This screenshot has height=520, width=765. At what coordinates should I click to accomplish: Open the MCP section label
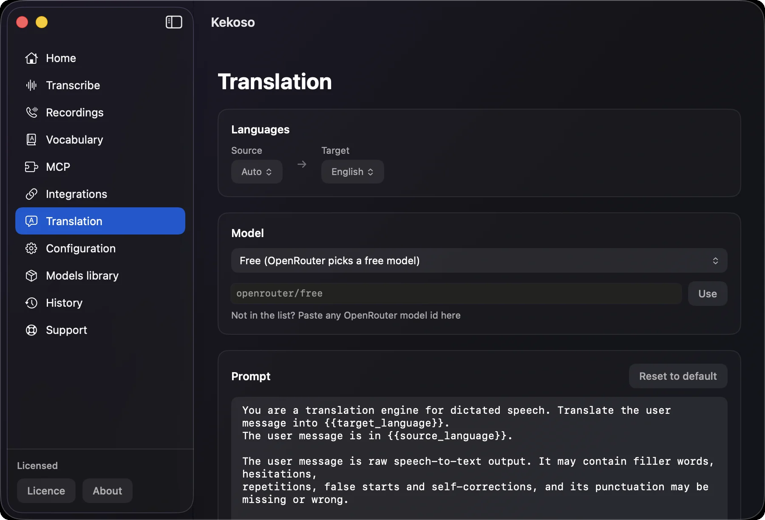pyautogui.click(x=58, y=167)
